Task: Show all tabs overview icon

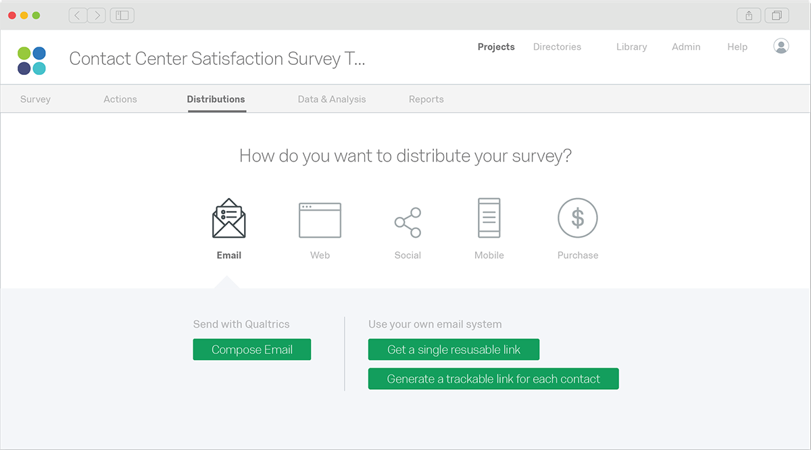Action: click(777, 16)
